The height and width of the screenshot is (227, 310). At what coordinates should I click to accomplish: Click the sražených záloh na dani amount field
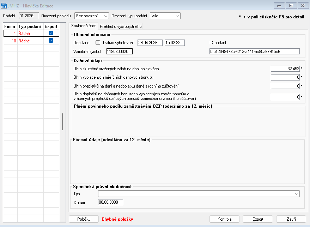pos(285,69)
